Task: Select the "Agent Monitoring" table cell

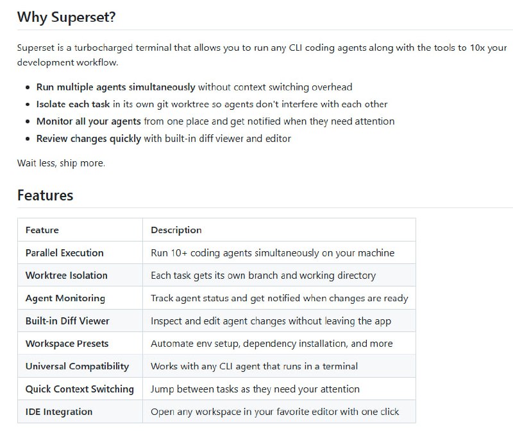Action: [65, 298]
